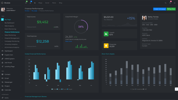
Task: Open University Analytics page
Action: (11, 44)
